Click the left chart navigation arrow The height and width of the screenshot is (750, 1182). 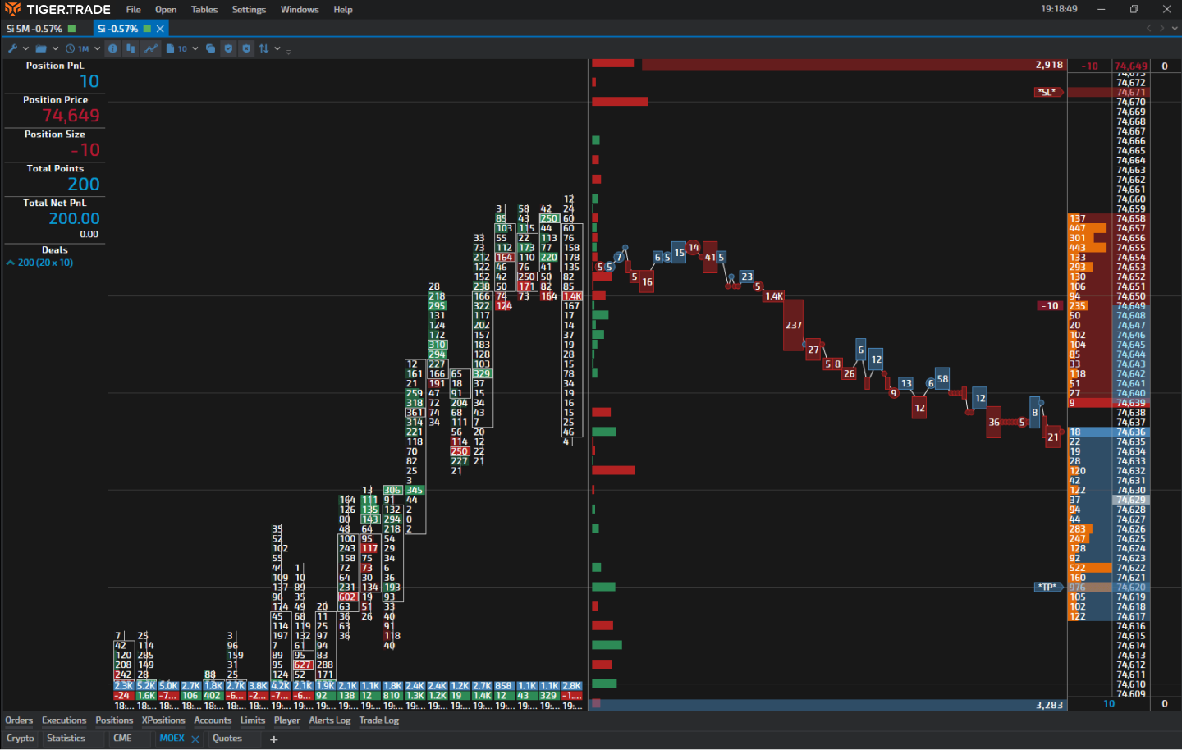tap(1148, 27)
